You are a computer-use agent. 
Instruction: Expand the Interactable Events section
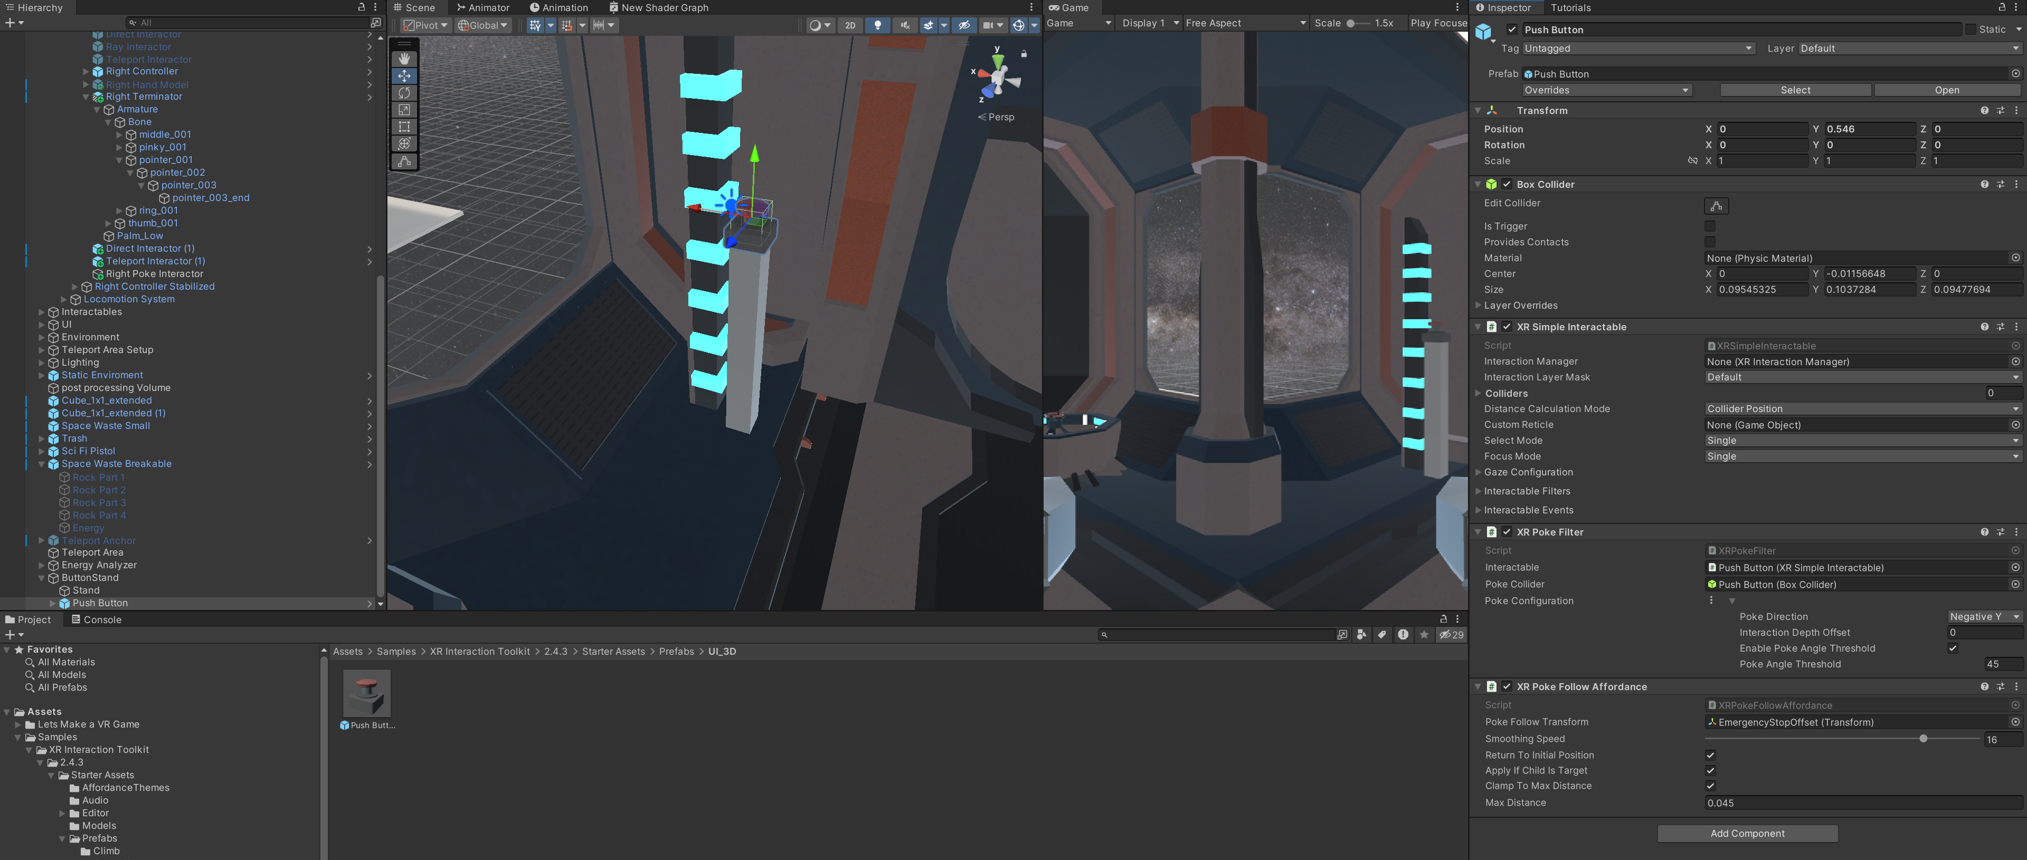point(1528,511)
